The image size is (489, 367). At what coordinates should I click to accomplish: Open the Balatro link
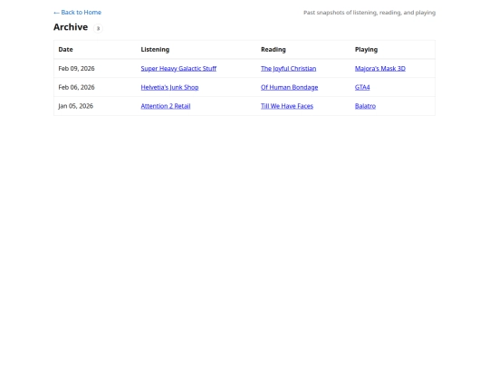point(365,106)
